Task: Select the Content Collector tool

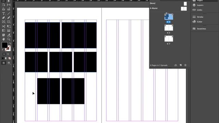Action: point(4,9)
